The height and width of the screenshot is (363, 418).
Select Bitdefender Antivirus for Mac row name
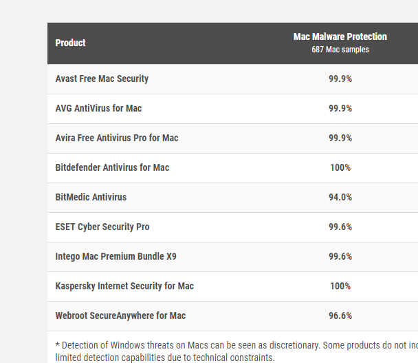click(112, 167)
